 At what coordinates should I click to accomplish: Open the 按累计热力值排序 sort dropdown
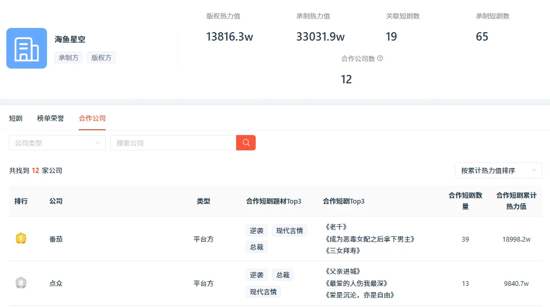click(x=497, y=170)
